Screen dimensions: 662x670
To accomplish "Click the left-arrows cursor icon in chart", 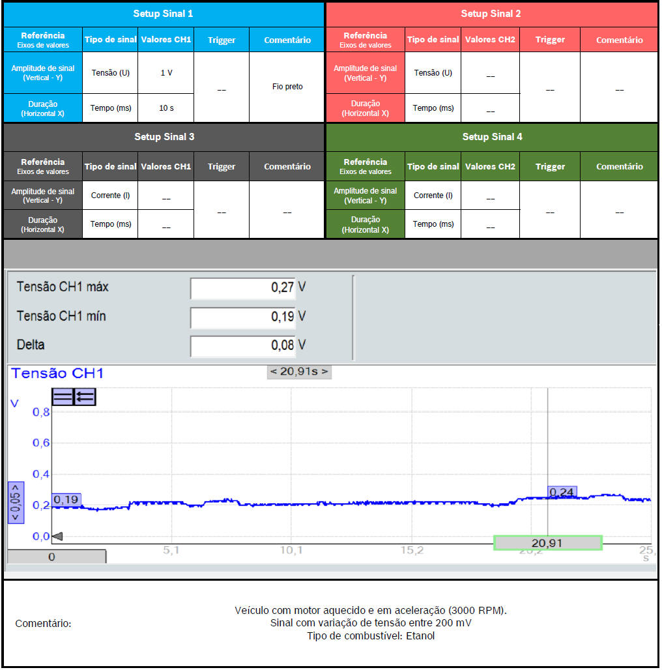I will tap(85, 396).
